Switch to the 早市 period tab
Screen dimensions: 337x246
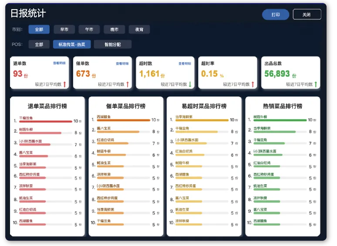pos(64,30)
